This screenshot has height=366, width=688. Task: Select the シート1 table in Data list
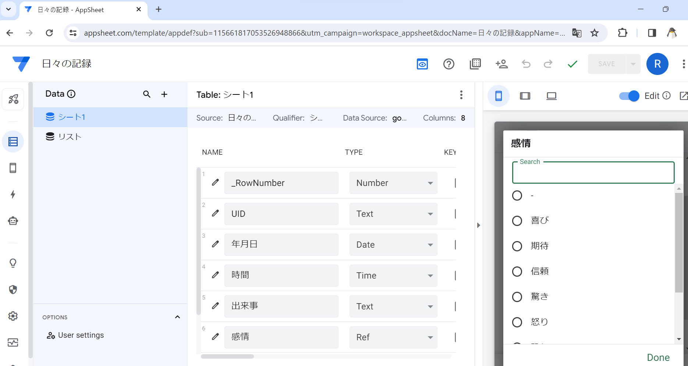[x=110, y=117]
